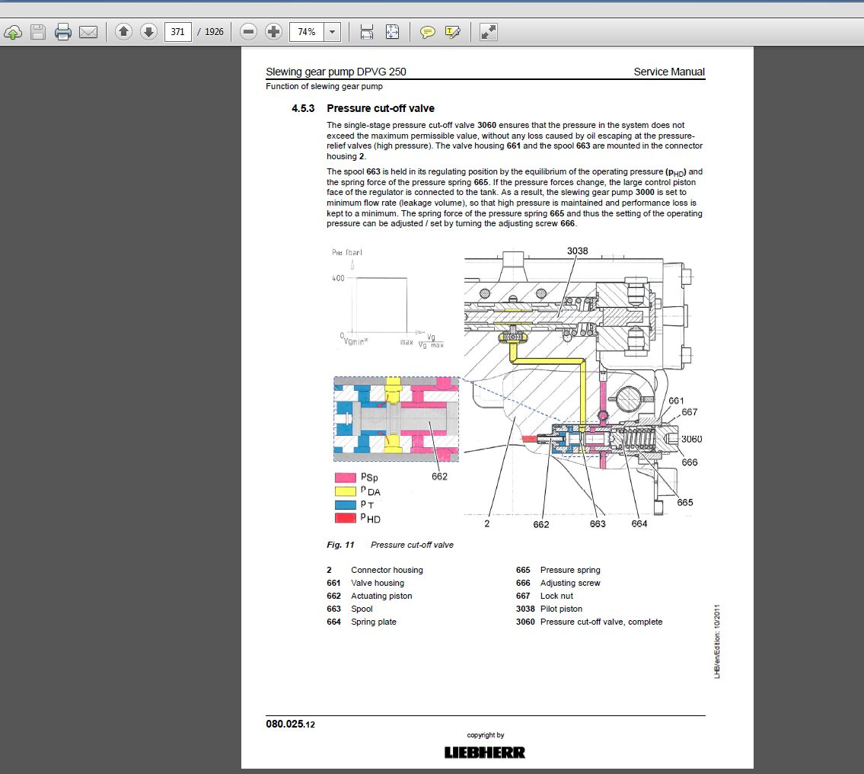This screenshot has width=864, height=774.
Task: Click the page number field showing 371
Action: pyautogui.click(x=178, y=32)
